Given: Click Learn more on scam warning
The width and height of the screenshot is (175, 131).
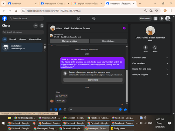Looking at the screenshot, I should click(x=93, y=80).
